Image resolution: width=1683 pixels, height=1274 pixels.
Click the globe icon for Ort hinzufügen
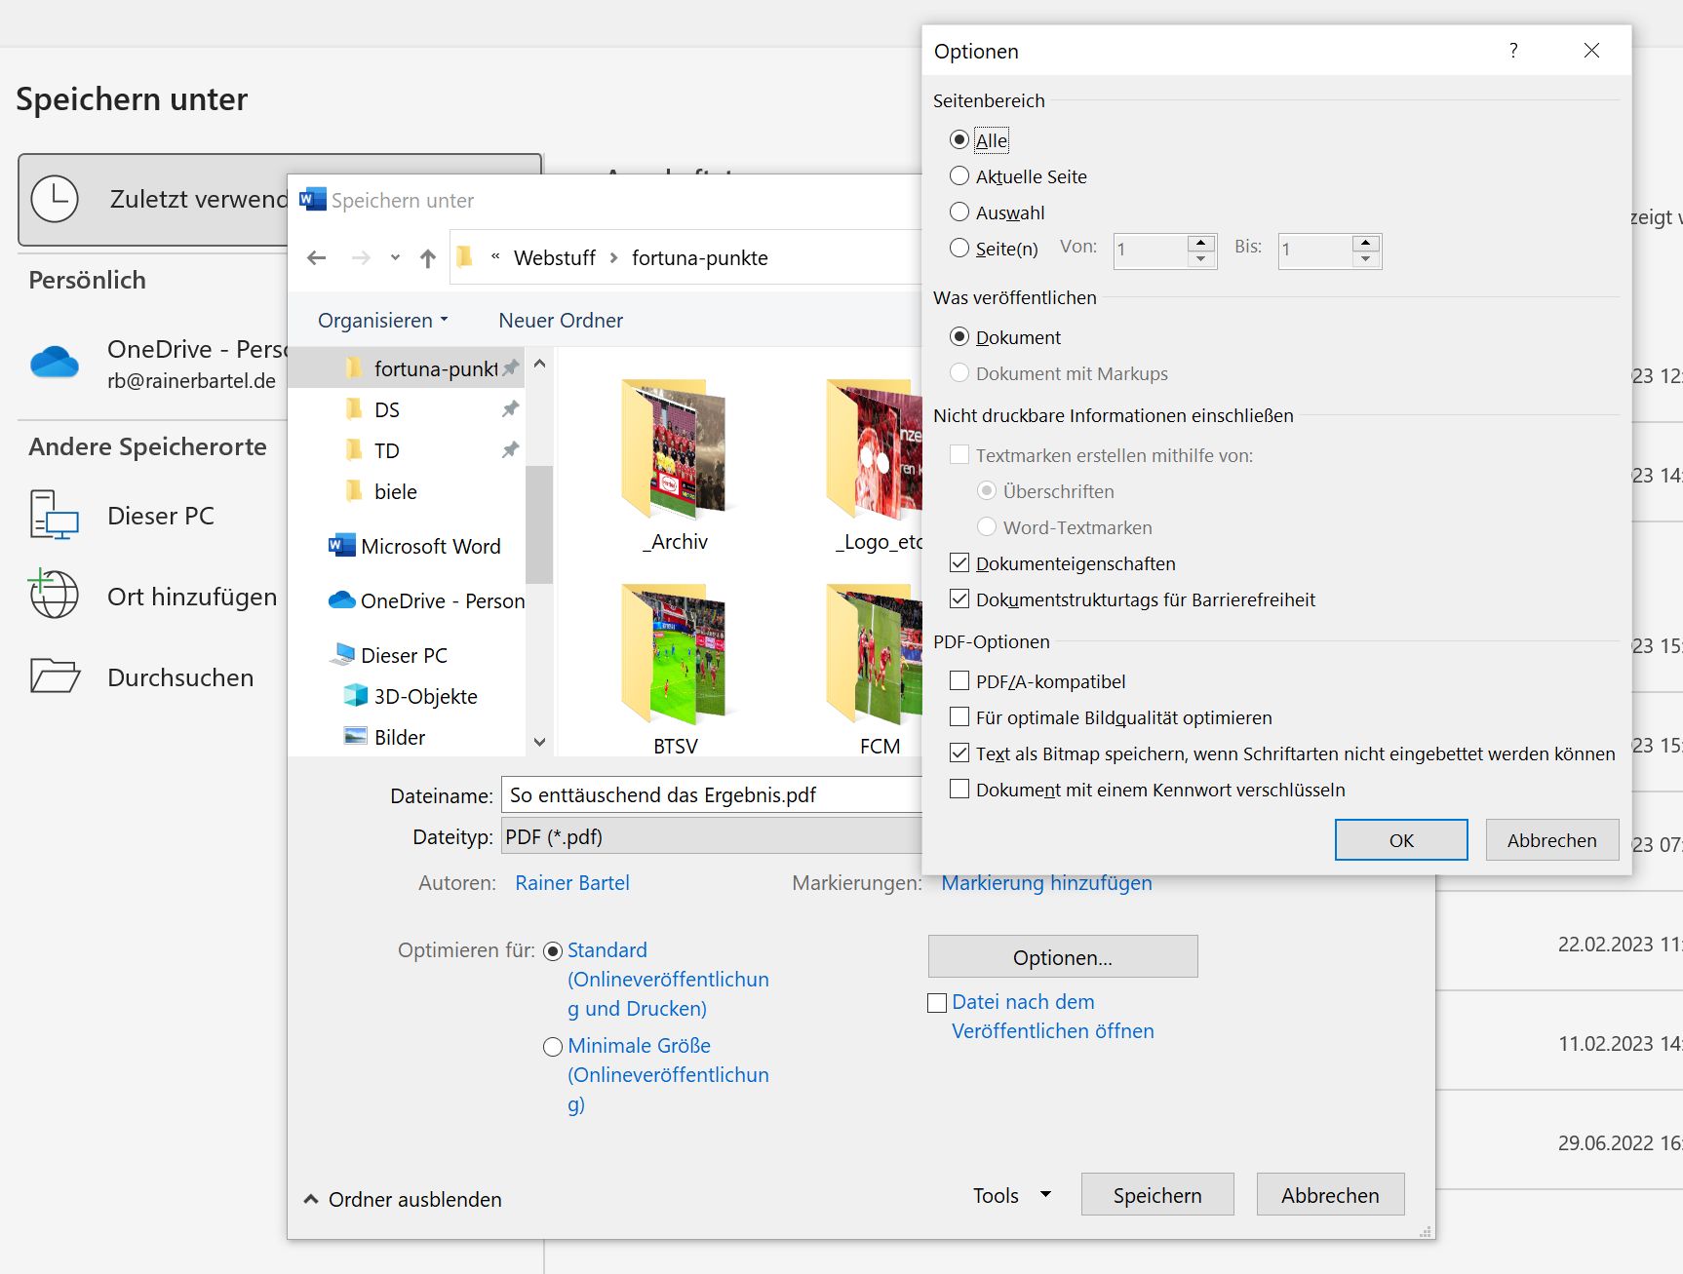coord(55,595)
